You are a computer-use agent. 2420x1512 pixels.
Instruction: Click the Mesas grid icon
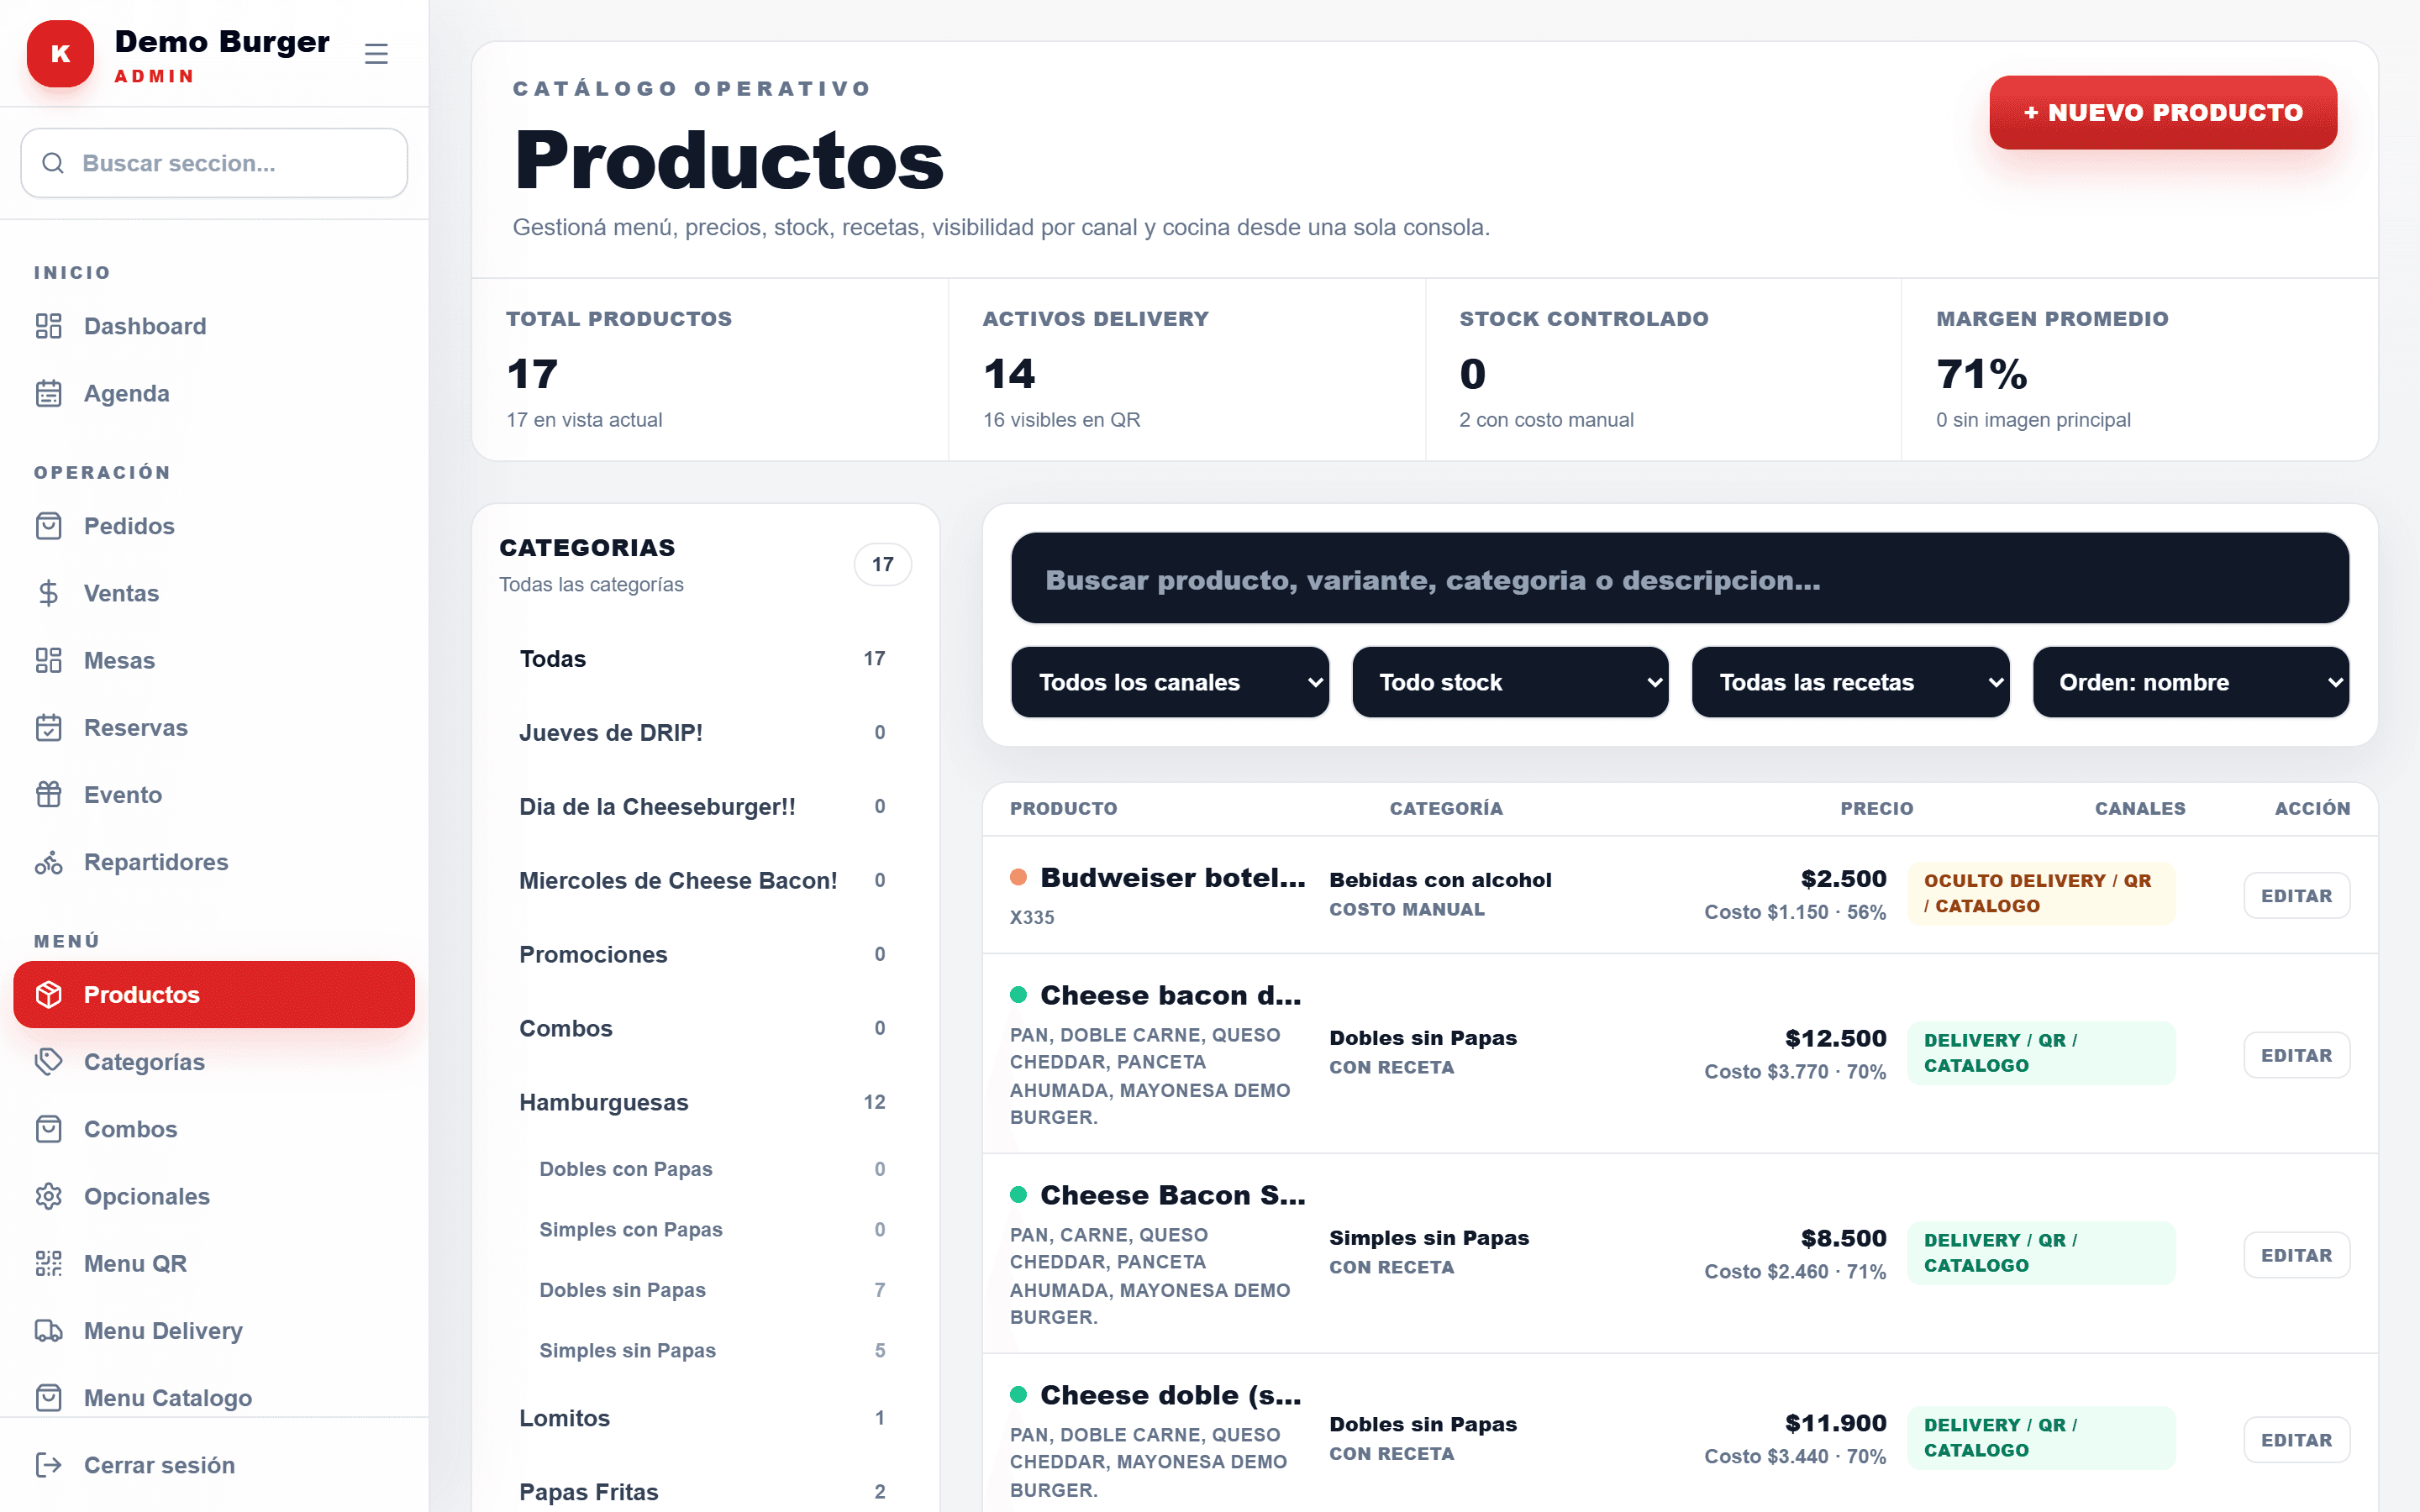coord(49,660)
